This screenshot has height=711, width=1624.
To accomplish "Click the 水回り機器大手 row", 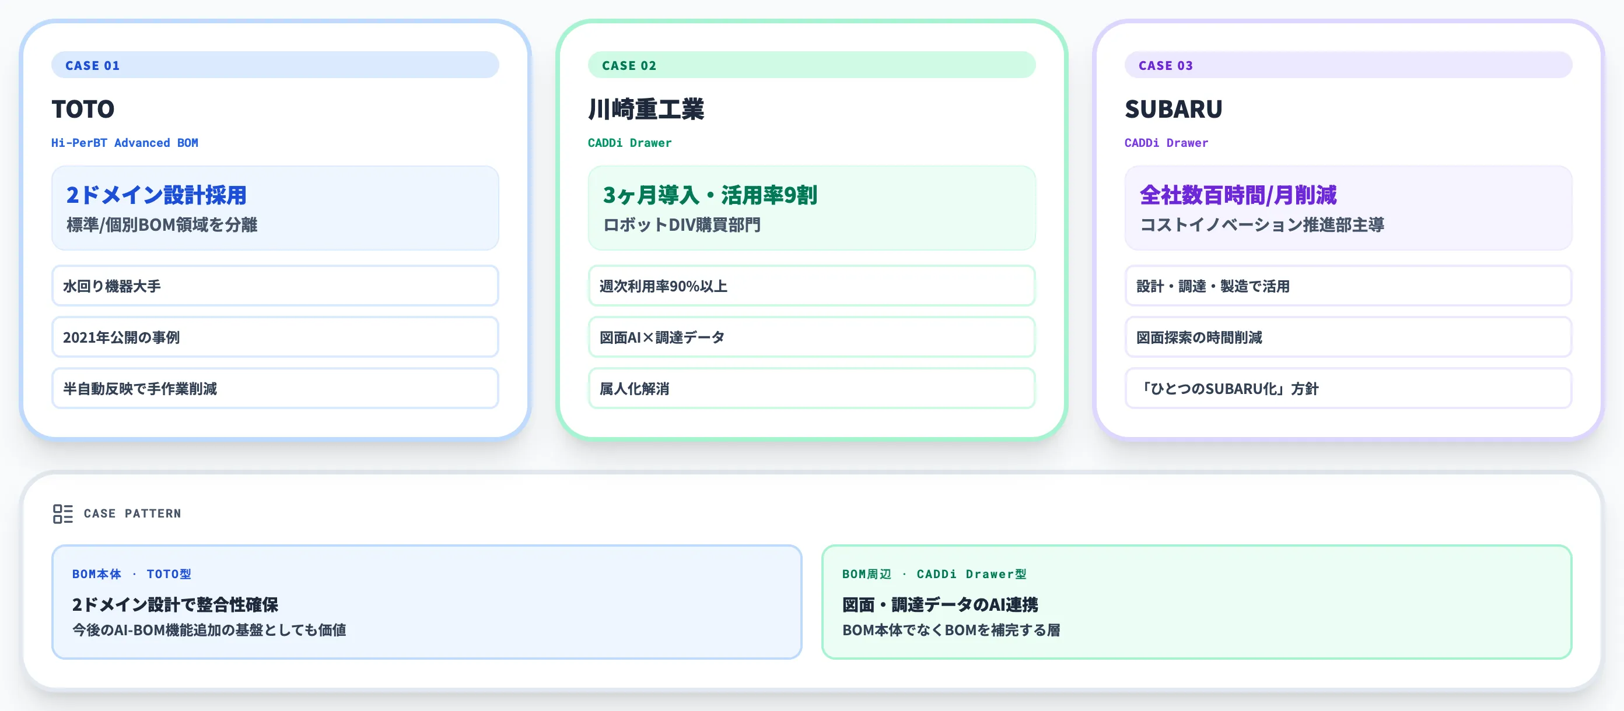I will coord(275,286).
